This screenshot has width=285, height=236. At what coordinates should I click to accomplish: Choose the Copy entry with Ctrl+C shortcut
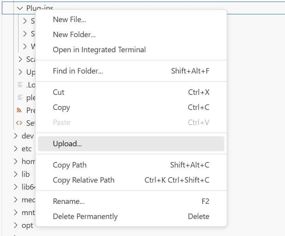tap(62, 108)
